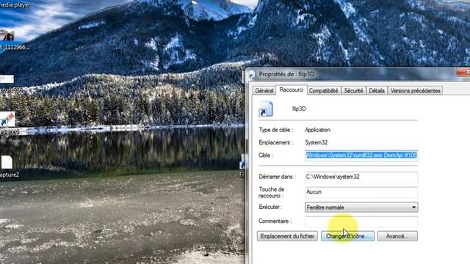Click the flip3D shortcut icon in dialog

[x=266, y=109]
